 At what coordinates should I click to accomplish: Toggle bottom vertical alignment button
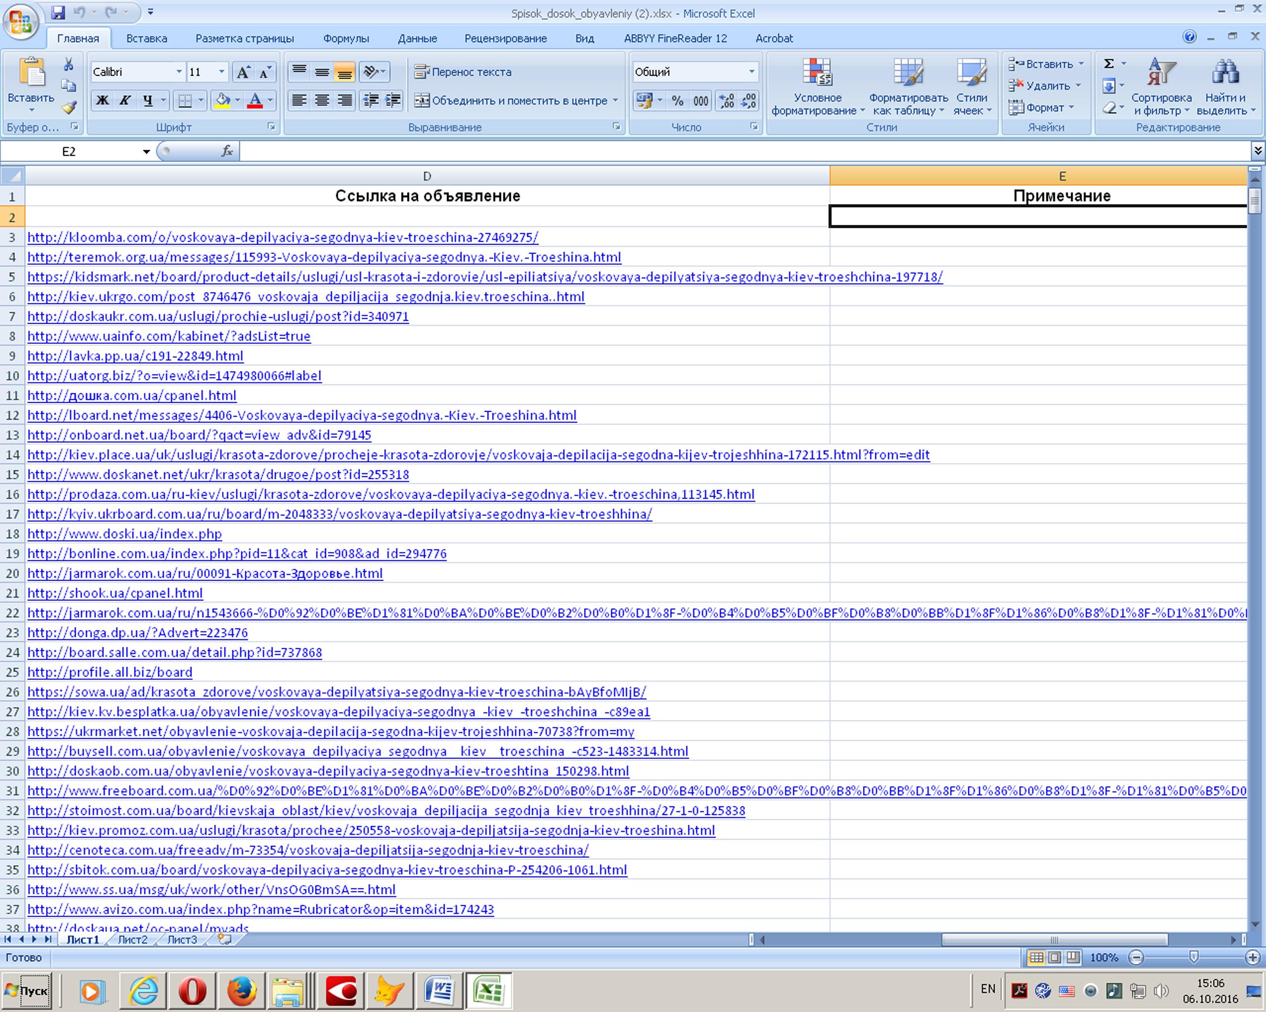tap(345, 72)
